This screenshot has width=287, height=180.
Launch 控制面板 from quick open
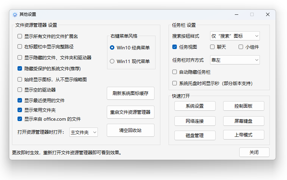pos(243,106)
